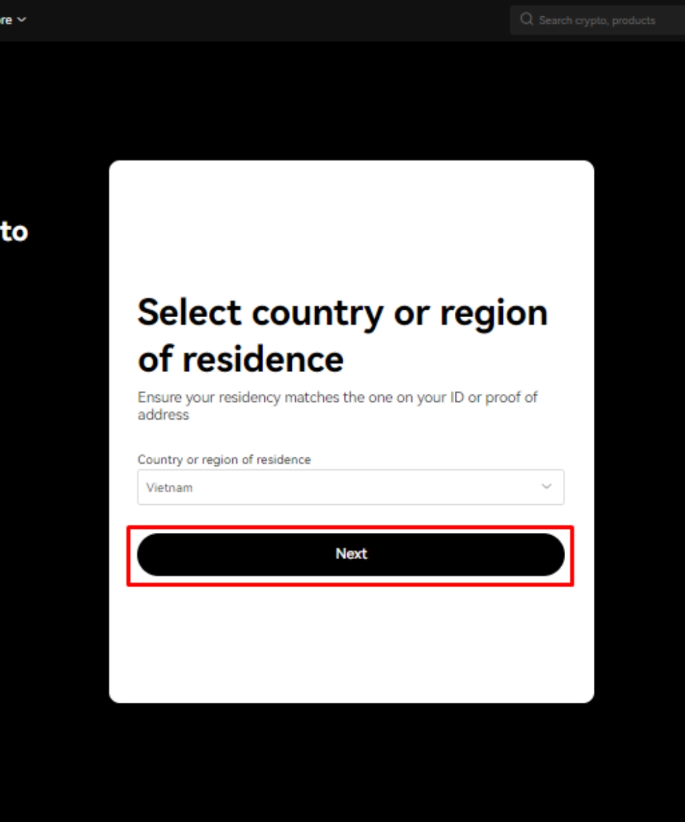Click the empty white area below Next
685x822 pixels.
tap(351, 644)
